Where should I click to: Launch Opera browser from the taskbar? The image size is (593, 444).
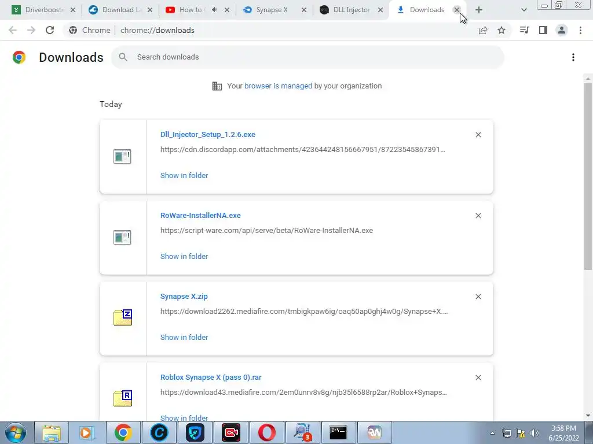[266, 432]
